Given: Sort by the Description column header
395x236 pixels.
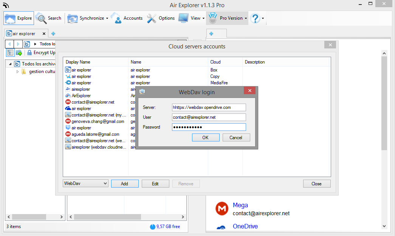Looking at the screenshot, I should pyautogui.click(x=287, y=62).
